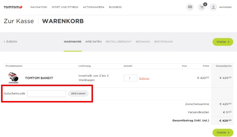Click the Produktname column header

pyautogui.click(x=14, y=66)
